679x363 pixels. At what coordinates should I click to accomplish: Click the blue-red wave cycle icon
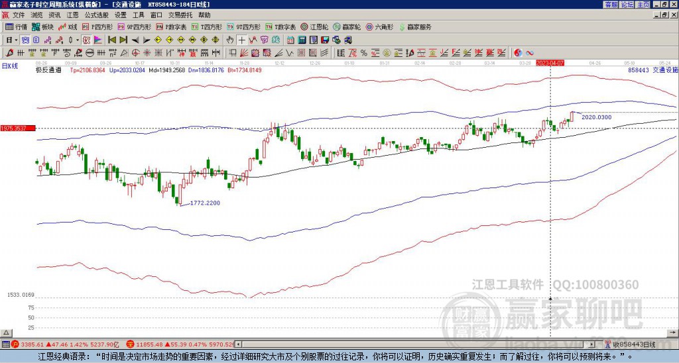pyautogui.click(x=530, y=53)
